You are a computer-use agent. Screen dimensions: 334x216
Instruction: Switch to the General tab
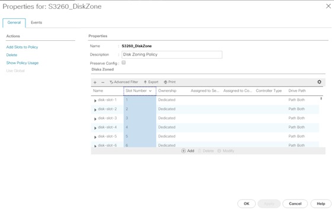click(x=14, y=22)
